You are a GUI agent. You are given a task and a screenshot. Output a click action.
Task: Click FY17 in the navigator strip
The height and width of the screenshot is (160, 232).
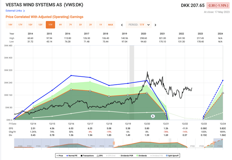coord(147,146)
